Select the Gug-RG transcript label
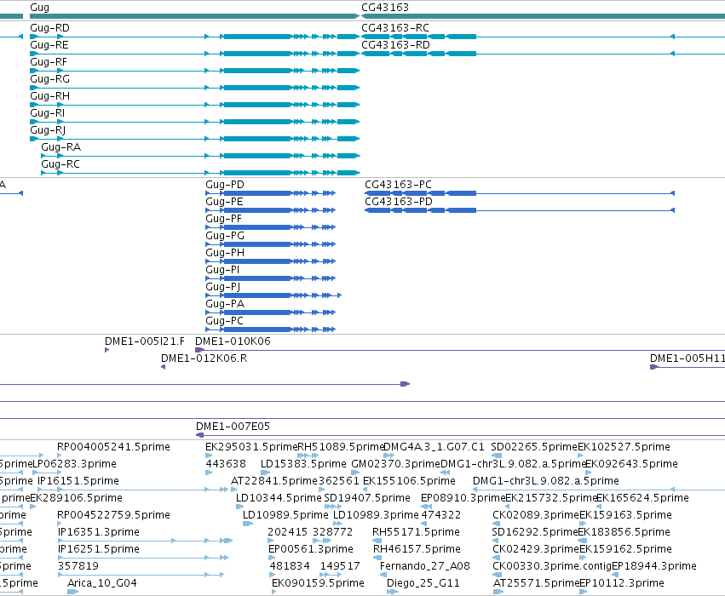 pyautogui.click(x=49, y=79)
